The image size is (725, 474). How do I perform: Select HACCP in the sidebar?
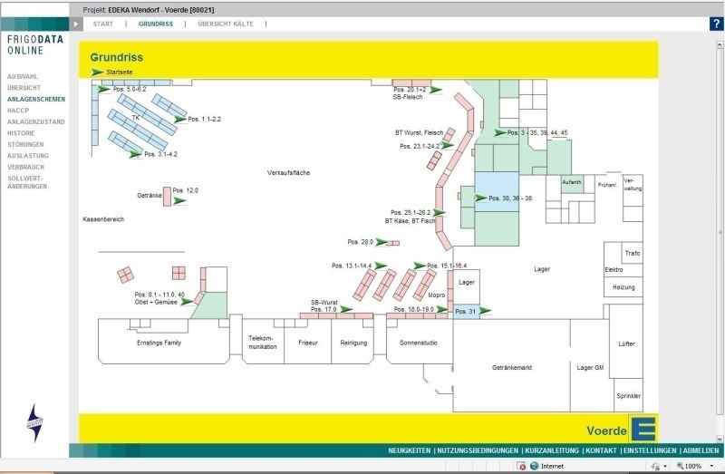18,111
